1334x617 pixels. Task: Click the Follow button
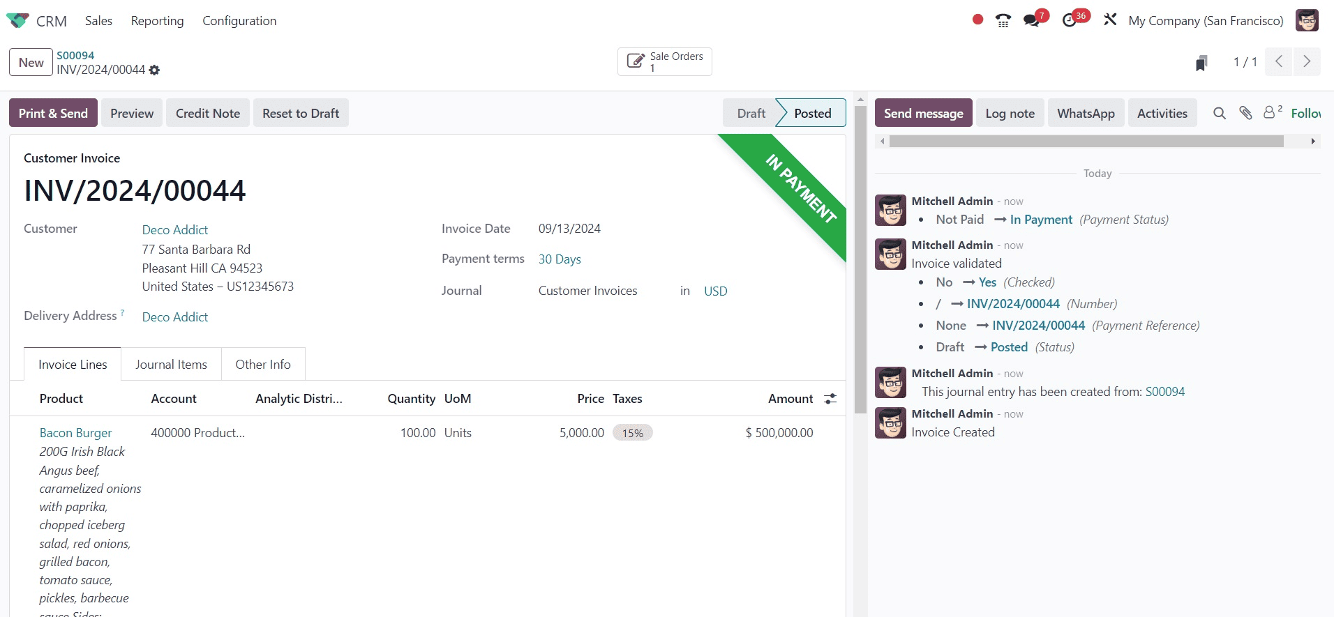(x=1305, y=113)
